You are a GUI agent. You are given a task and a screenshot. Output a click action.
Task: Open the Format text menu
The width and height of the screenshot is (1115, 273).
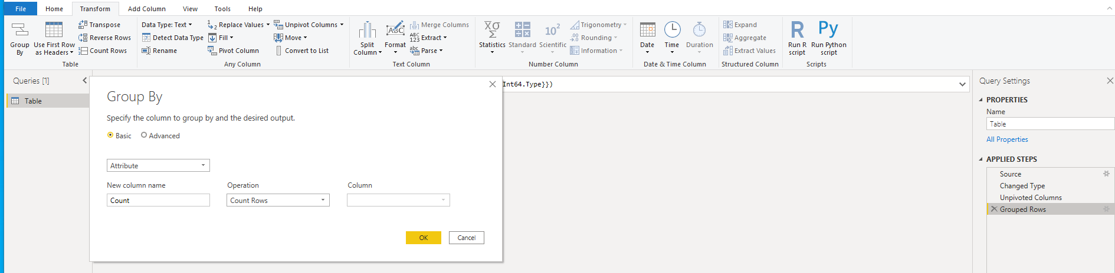tap(395, 39)
